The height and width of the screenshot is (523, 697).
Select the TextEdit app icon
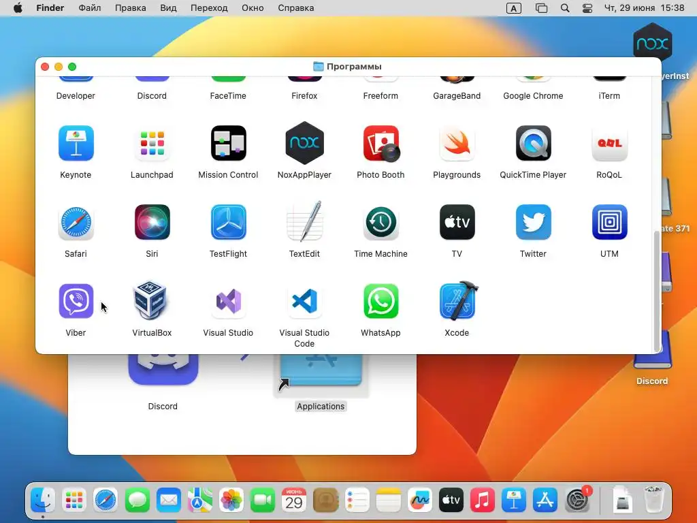[304, 221]
